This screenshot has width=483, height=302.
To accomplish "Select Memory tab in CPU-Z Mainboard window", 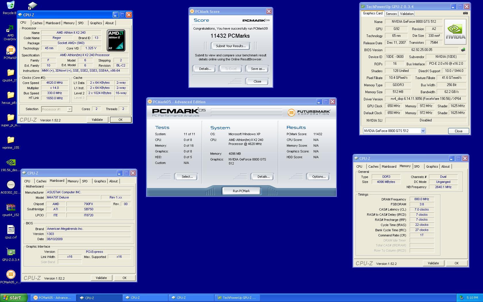I will pyautogui.click(x=73, y=181).
